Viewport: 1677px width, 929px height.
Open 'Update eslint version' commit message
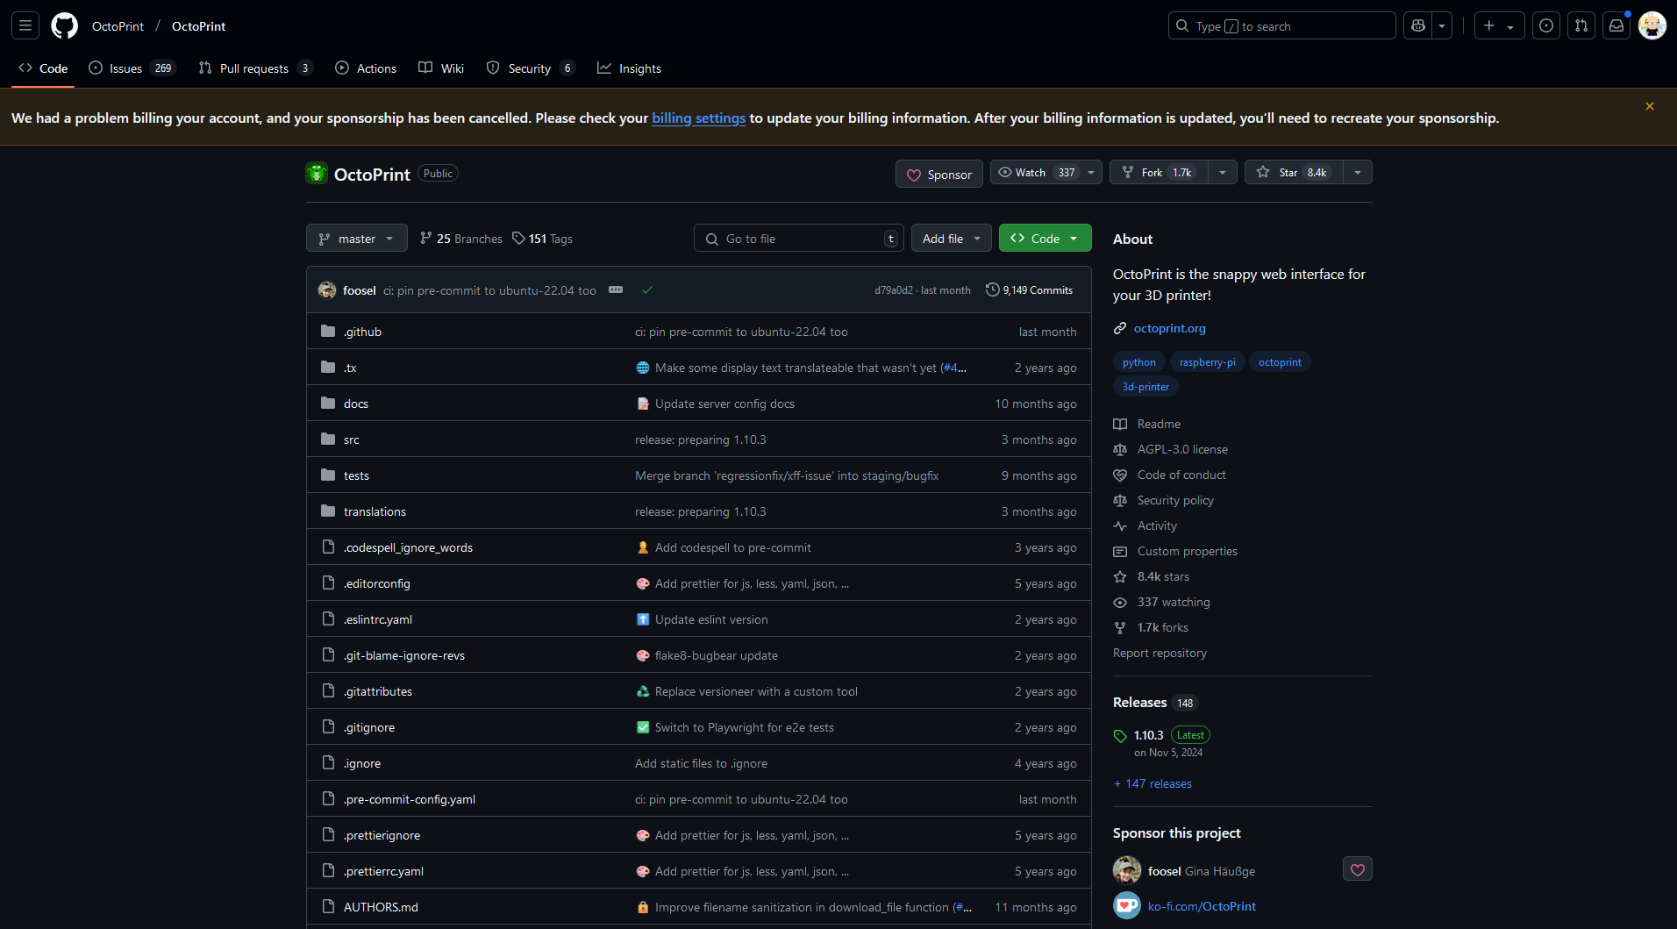click(x=711, y=619)
